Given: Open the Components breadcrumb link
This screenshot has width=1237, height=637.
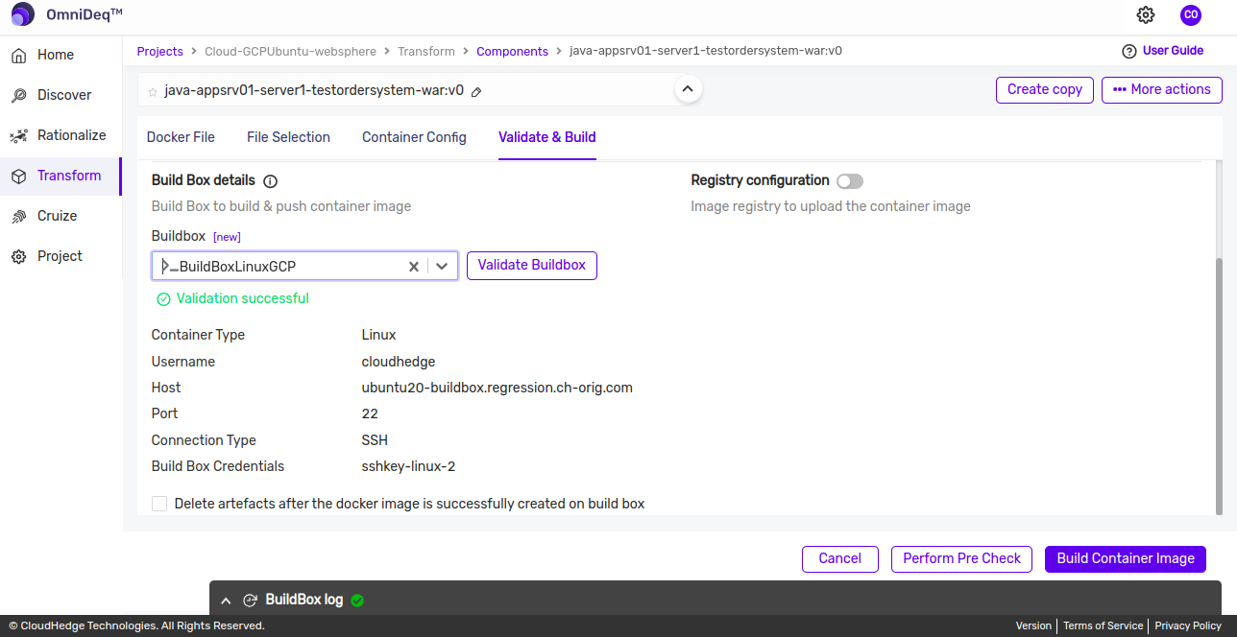Looking at the screenshot, I should 513,52.
